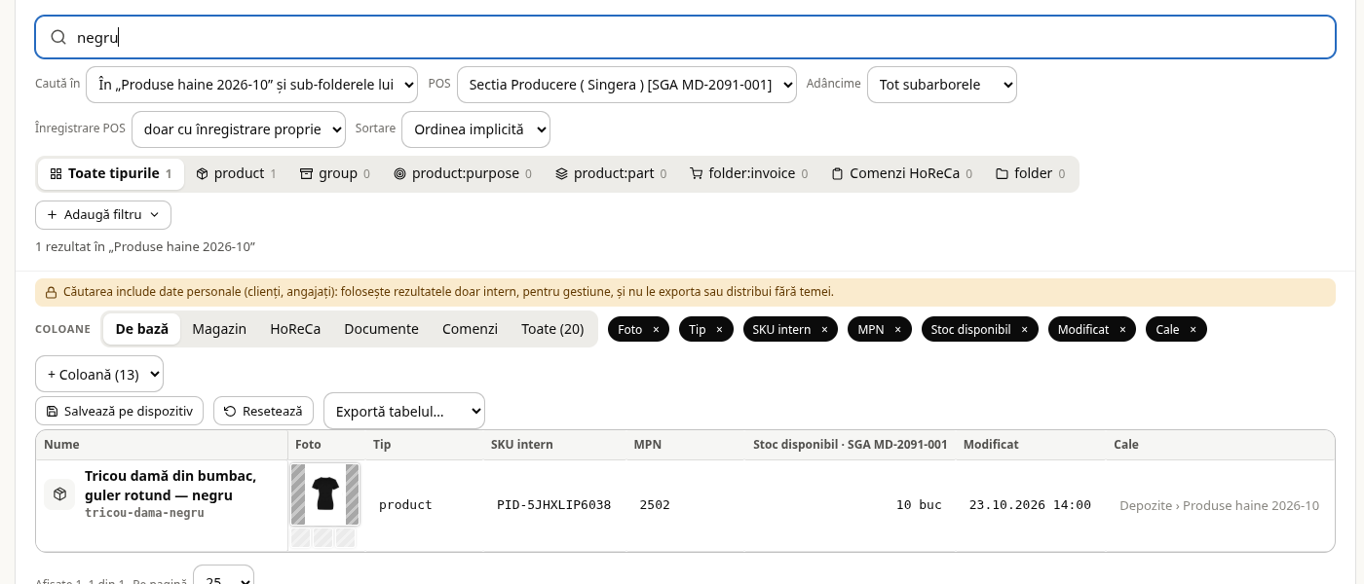Viewport: 1364px width, 584px height.
Task: Click the product box icon in the results row
Action: tap(59, 494)
